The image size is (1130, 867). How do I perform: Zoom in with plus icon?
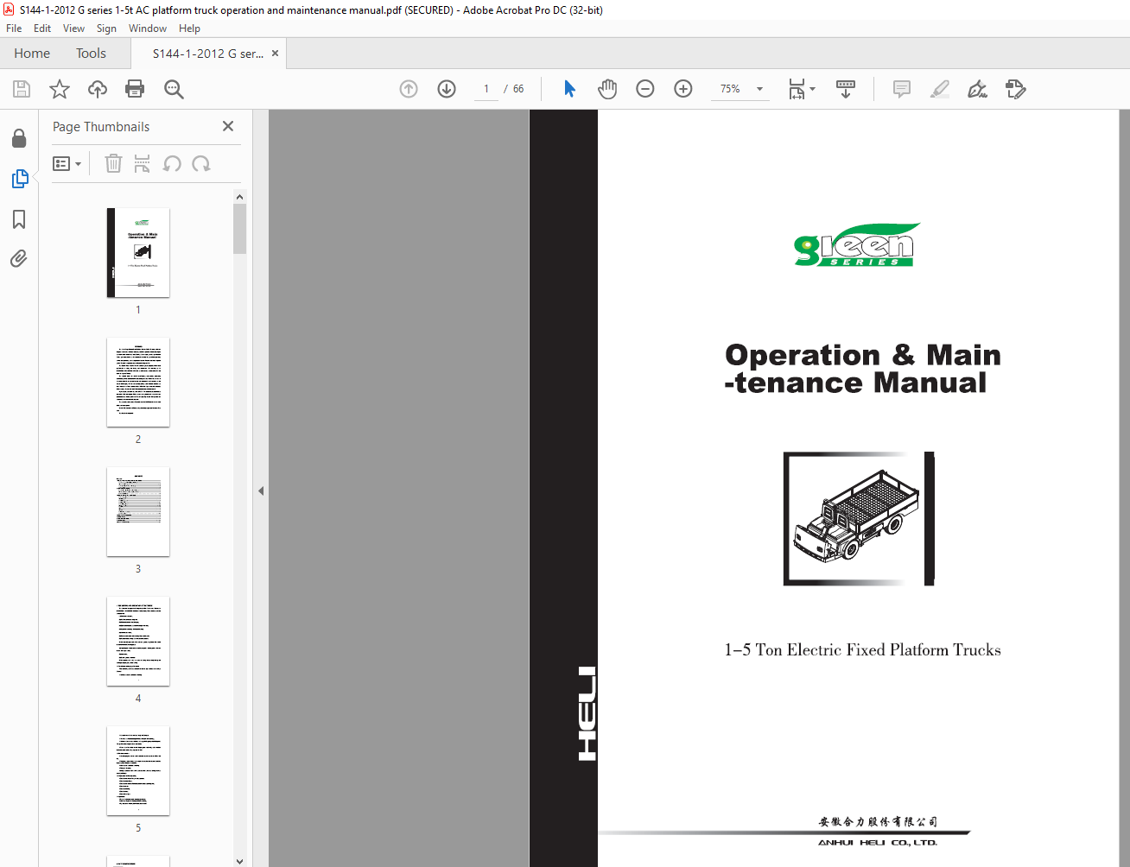pos(683,89)
